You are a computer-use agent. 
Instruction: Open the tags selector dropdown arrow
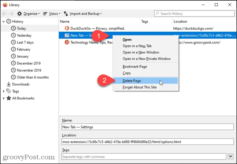tap(230, 156)
